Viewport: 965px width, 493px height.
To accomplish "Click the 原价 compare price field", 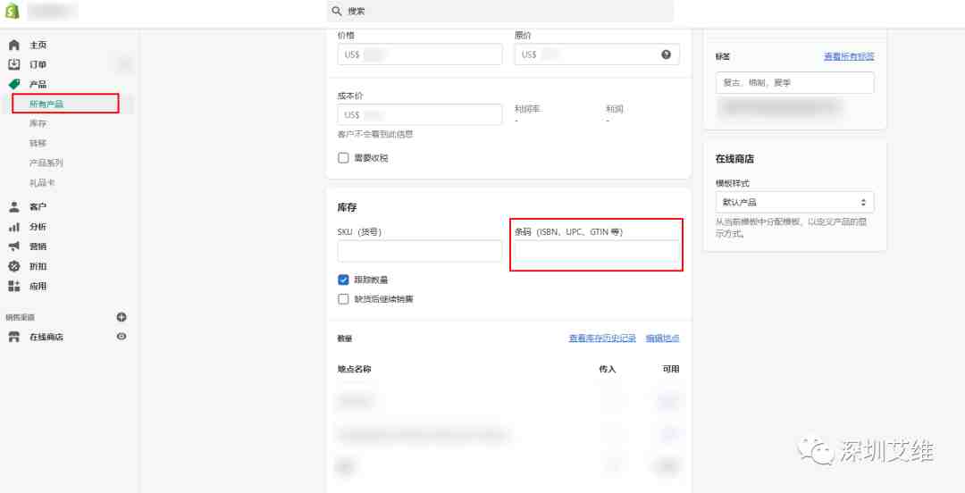I will [x=597, y=54].
